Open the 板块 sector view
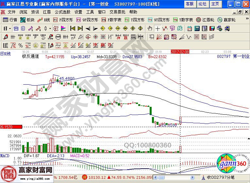 27,20
